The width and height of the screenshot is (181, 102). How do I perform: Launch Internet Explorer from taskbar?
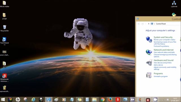pyautogui.click(x=33, y=99)
